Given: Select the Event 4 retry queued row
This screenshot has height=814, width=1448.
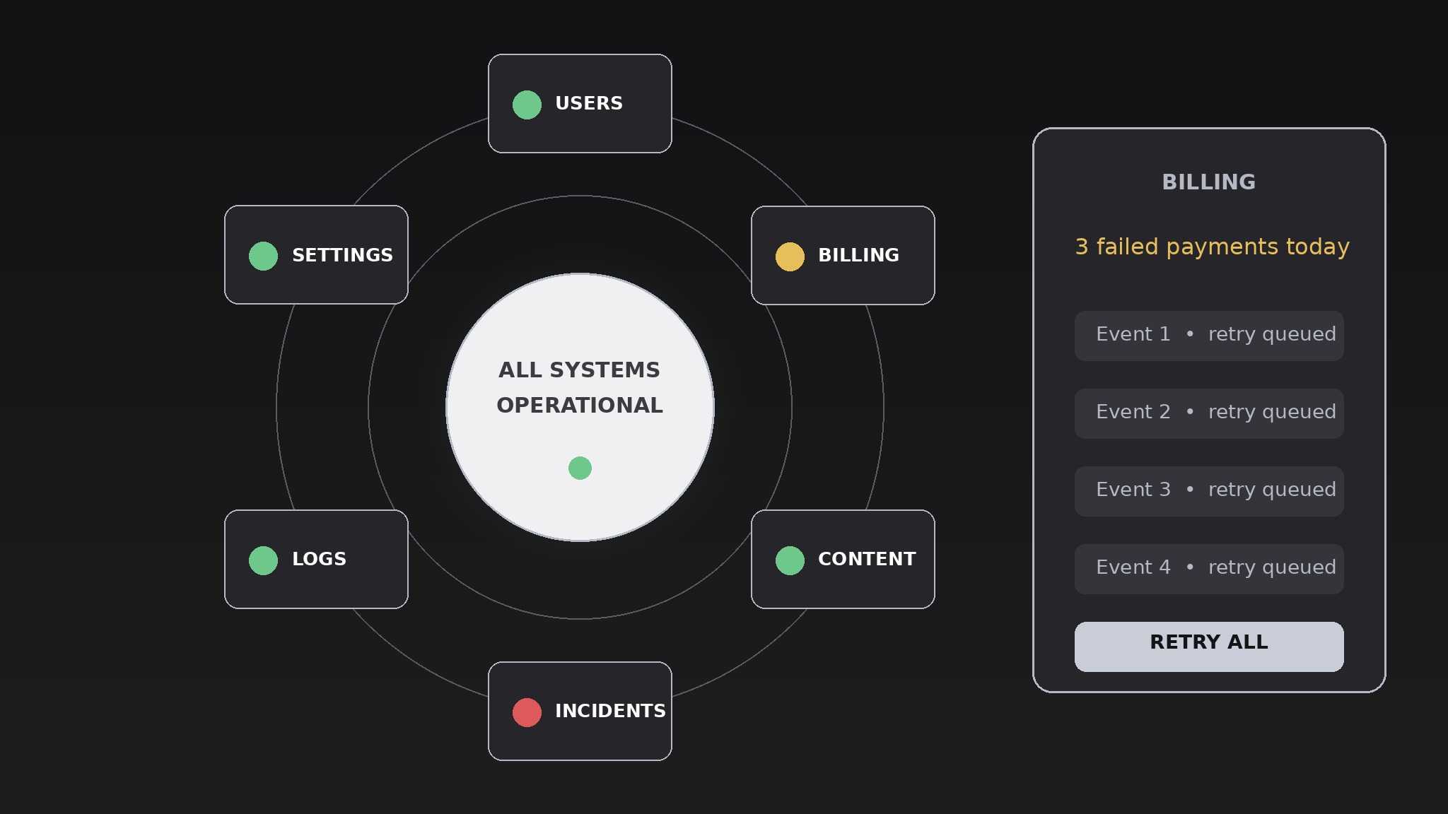Looking at the screenshot, I should [x=1209, y=569].
